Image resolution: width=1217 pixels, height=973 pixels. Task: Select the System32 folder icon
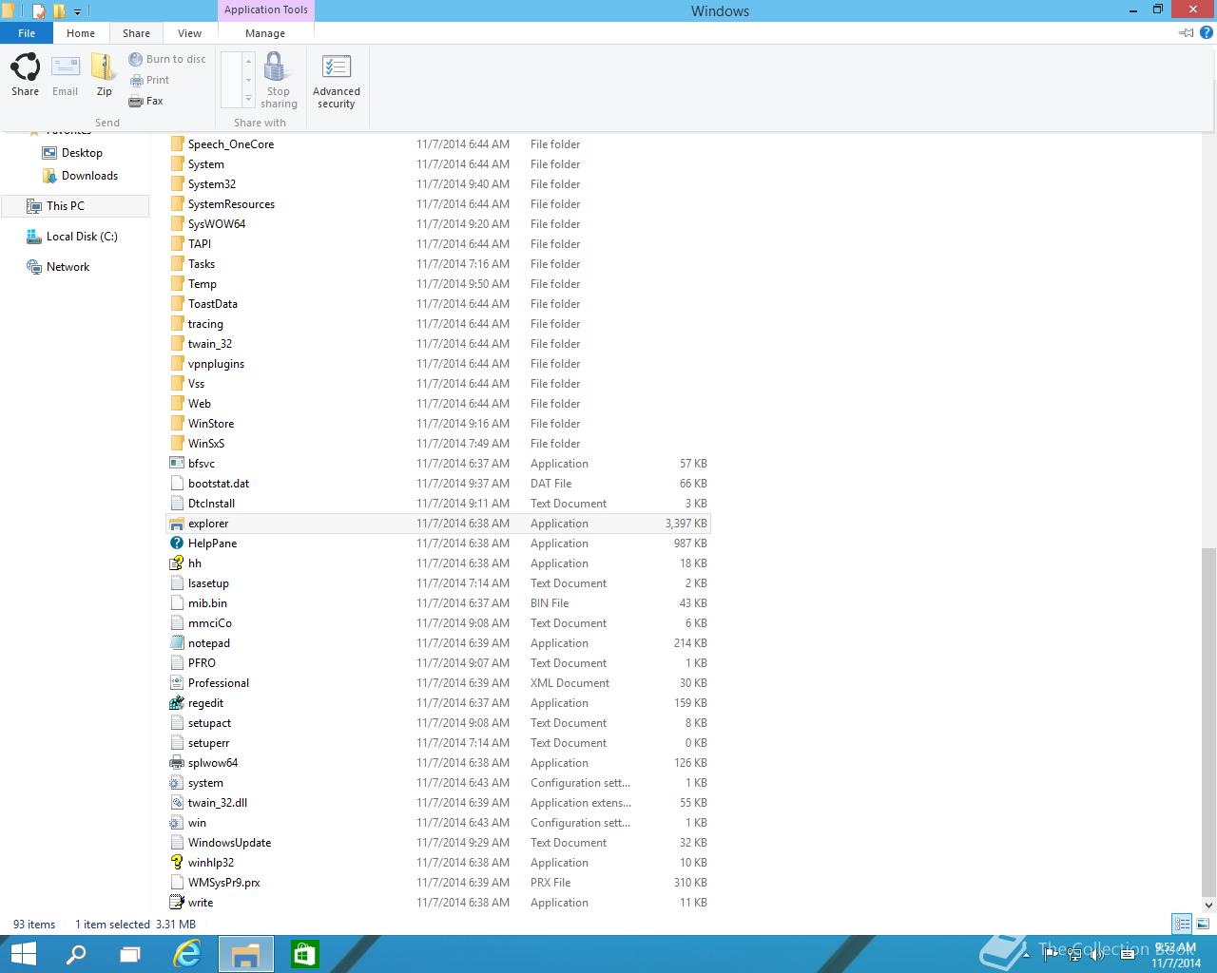[176, 184]
